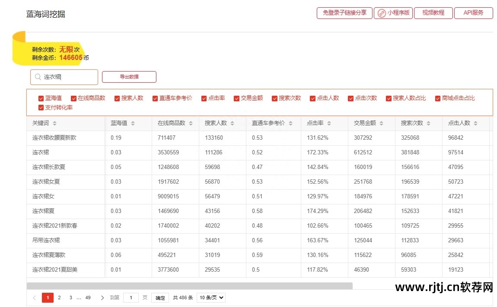
Task: Uncheck the 蓝海值 column checkbox
Action: [41, 98]
